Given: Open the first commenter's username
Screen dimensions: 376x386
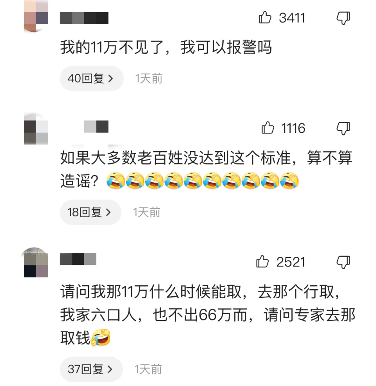Looking at the screenshot, I should pyautogui.click(x=84, y=18).
